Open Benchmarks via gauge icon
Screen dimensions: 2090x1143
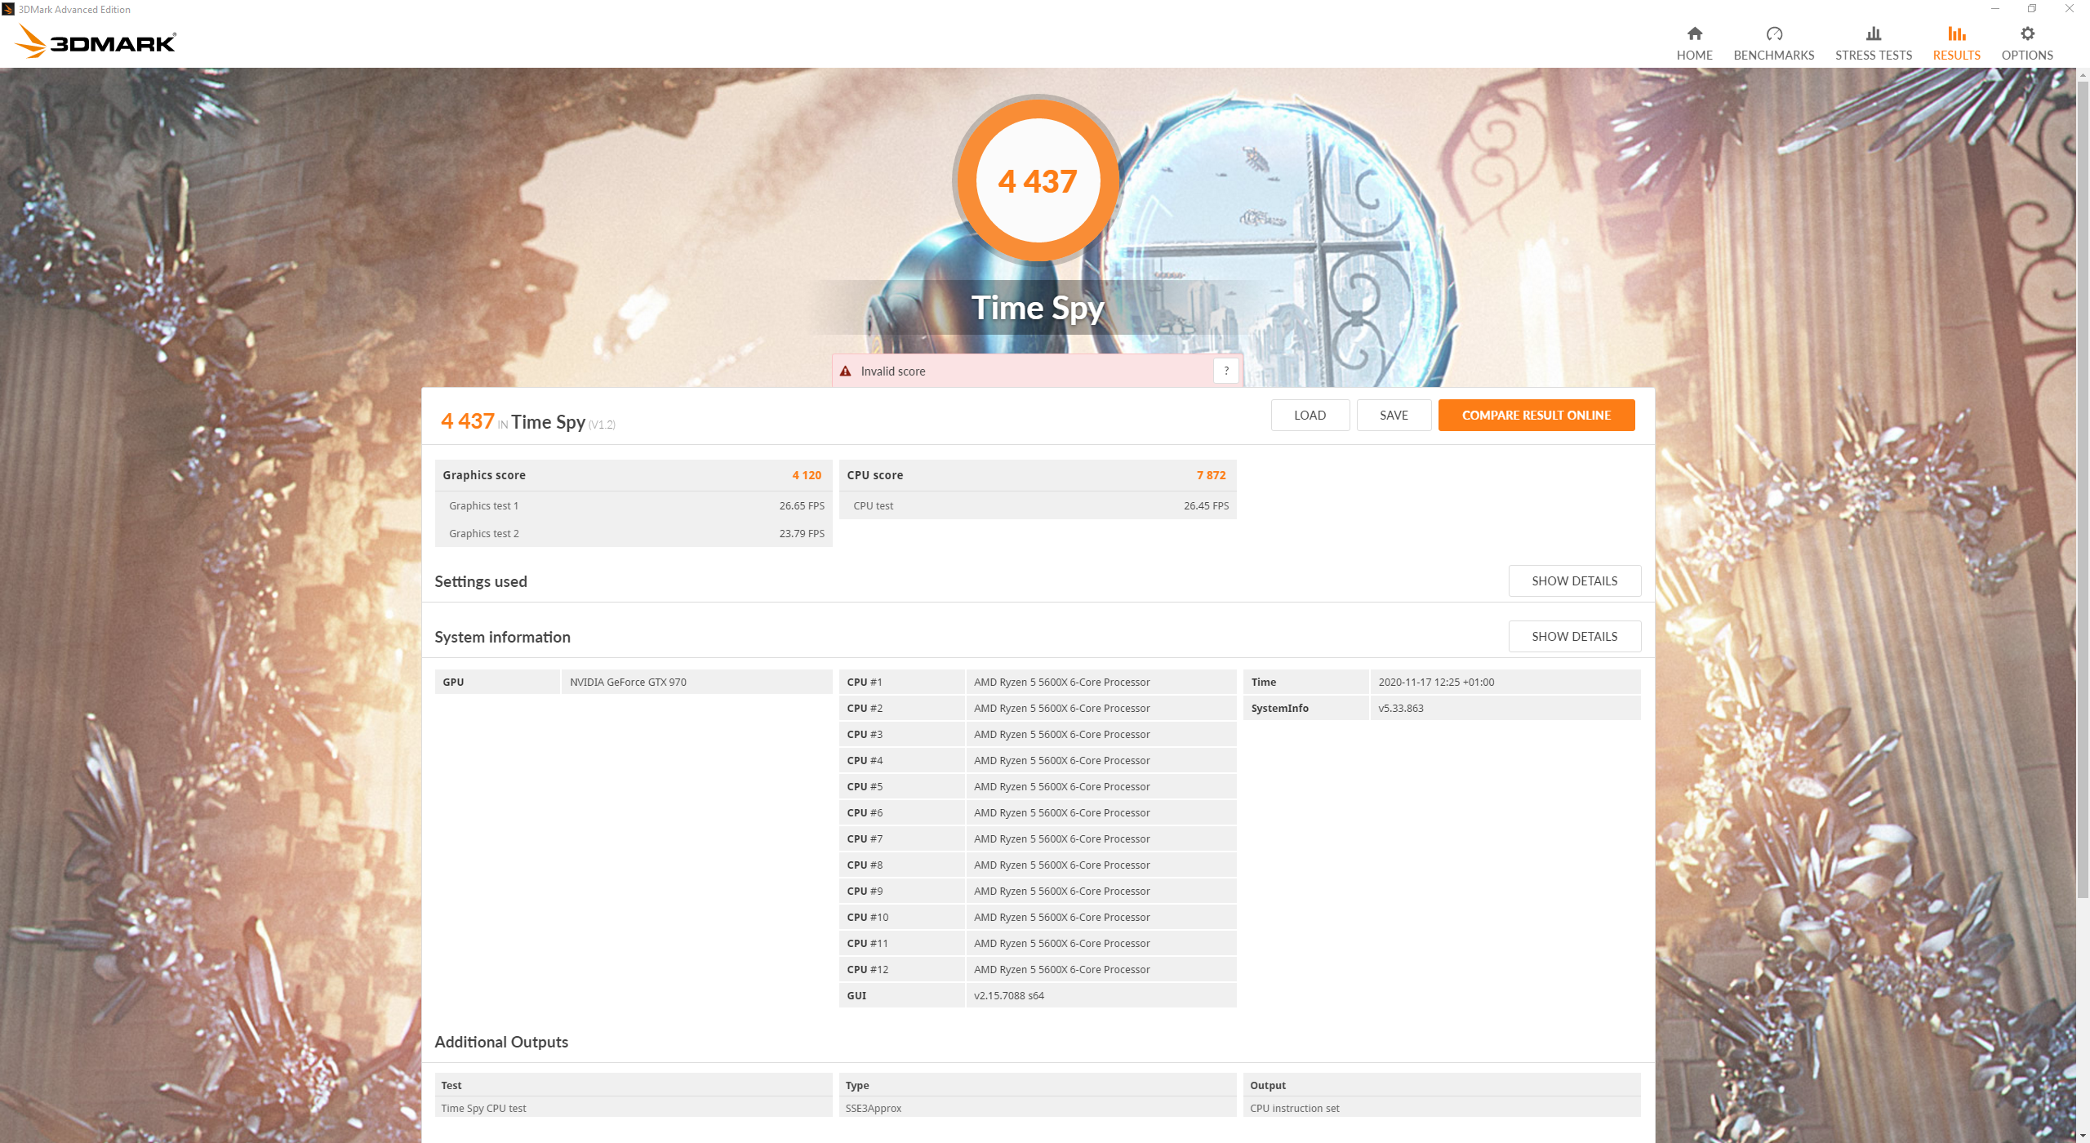coord(1773,33)
